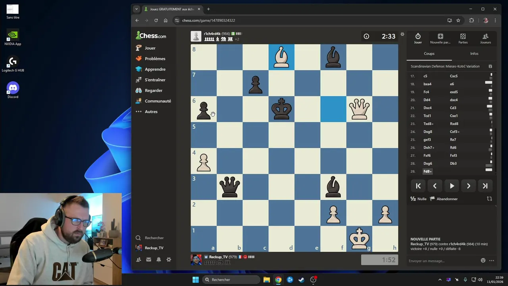Click move Cxf3+ in the move list
The width and height of the screenshot is (508, 286).
455,131
